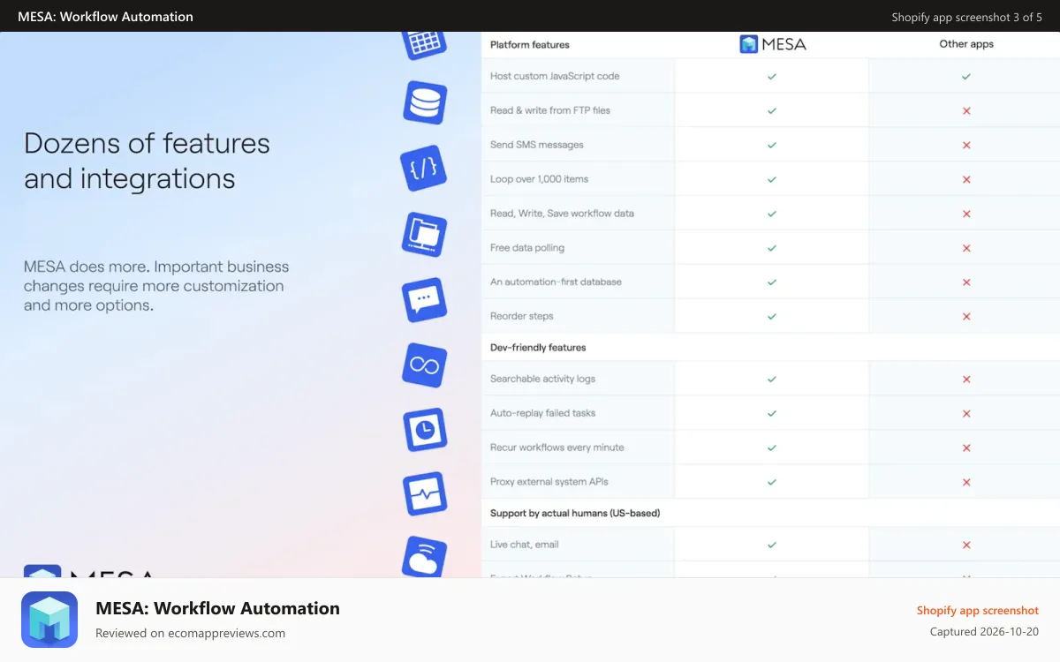Click the 'Read & write from FTP files' label
This screenshot has height=662, width=1060.
pyautogui.click(x=550, y=110)
